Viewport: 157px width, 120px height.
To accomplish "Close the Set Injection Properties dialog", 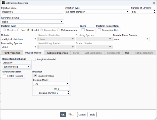I will pyautogui.click(x=154, y=3).
